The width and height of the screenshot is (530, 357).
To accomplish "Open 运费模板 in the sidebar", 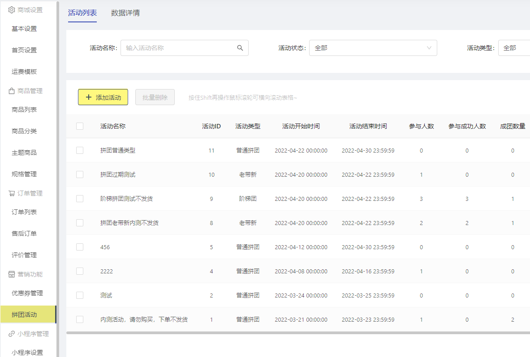I will tap(24, 72).
